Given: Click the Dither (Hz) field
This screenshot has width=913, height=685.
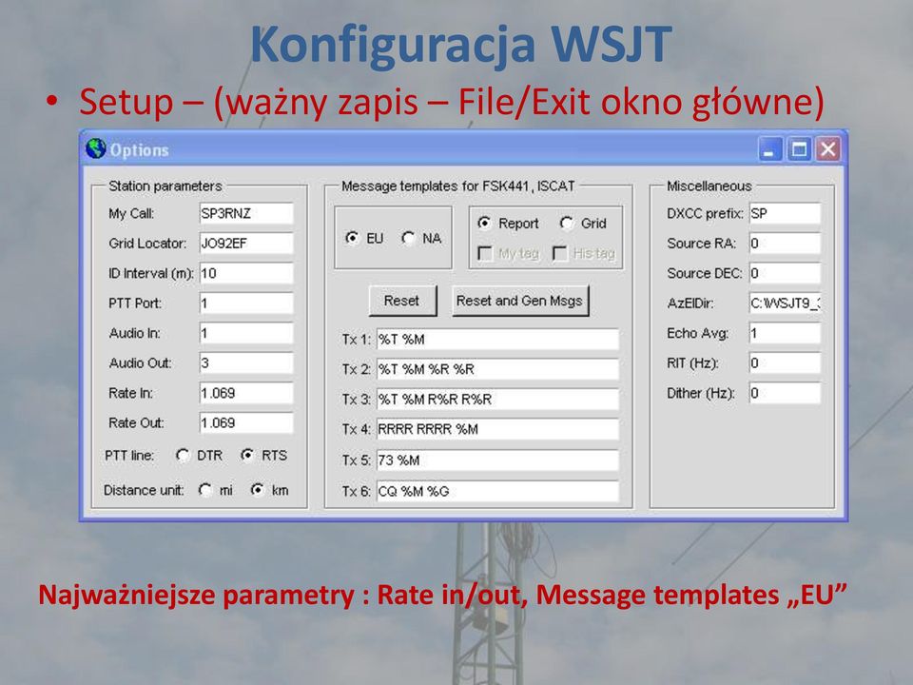Looking at the screenshot, I should click(785, 393).
